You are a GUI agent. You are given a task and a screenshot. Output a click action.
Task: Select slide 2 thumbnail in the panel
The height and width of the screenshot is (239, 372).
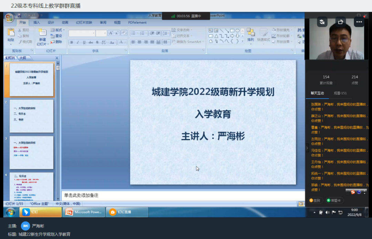point(31,116)
